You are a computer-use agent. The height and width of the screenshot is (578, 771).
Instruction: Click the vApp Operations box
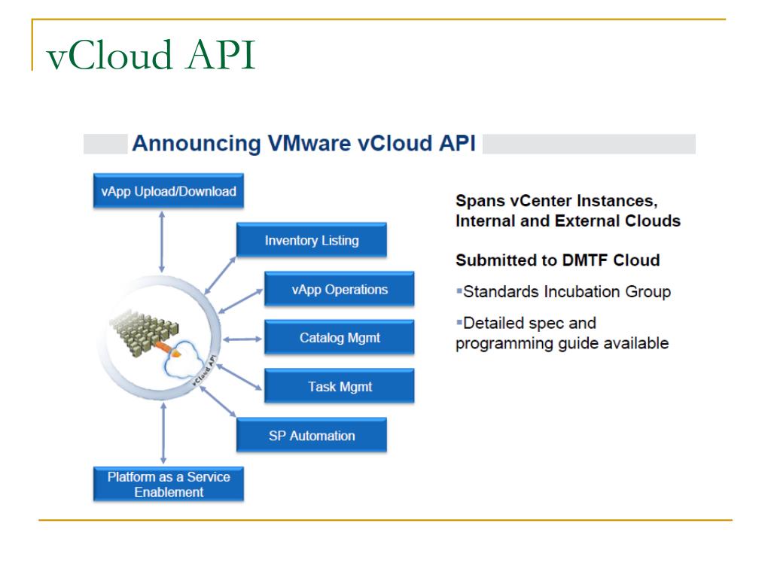click(340, 289)
